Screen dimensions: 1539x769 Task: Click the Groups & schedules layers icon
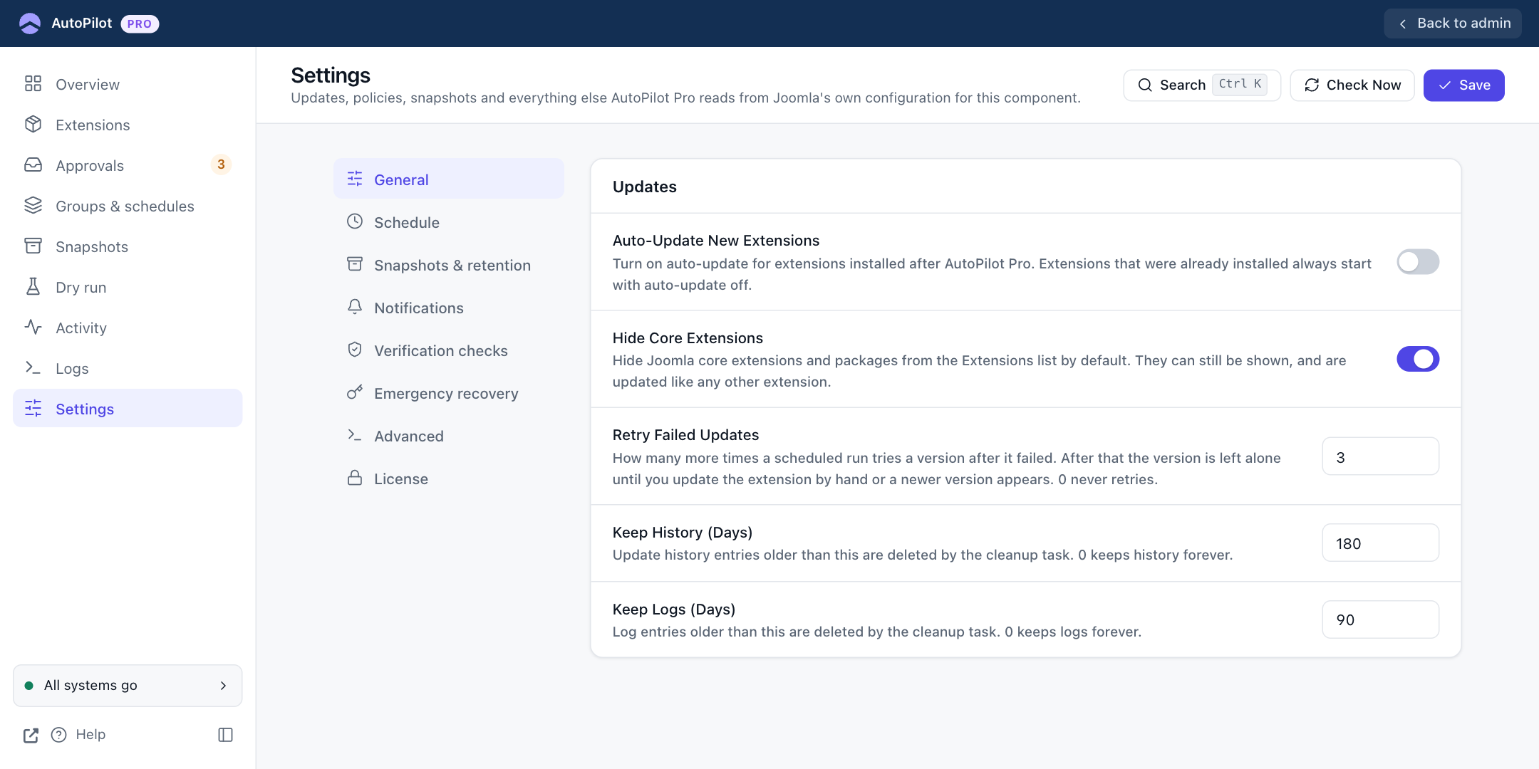coord(33,206)
